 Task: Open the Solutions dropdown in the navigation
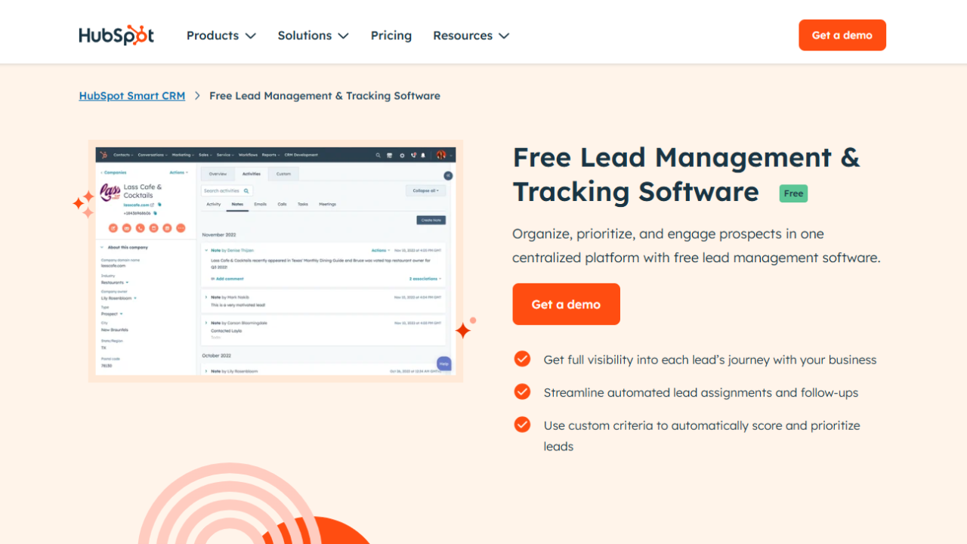pyautogui.click(x=313, y=36)
